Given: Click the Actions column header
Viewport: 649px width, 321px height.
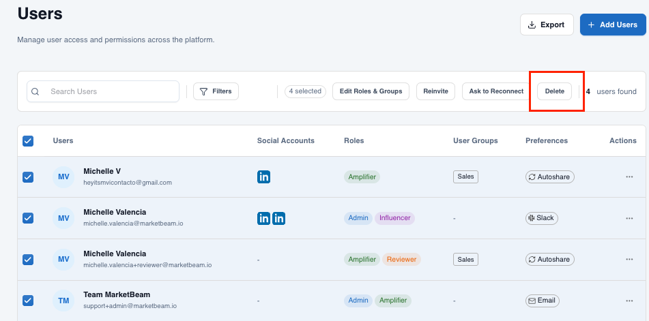Looking at the screenshot, I should point(623,141).
